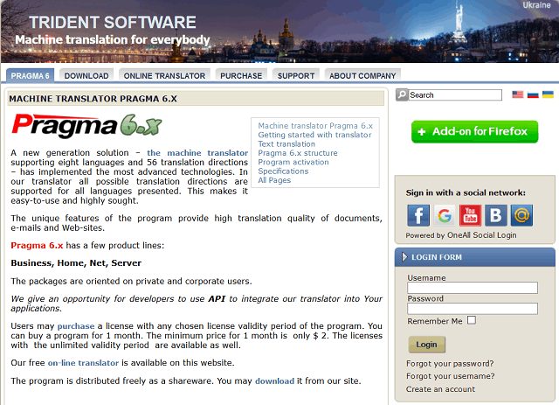Switch language via the Ukrainian flag
This screenshot has height=405, width=559.
548,94
